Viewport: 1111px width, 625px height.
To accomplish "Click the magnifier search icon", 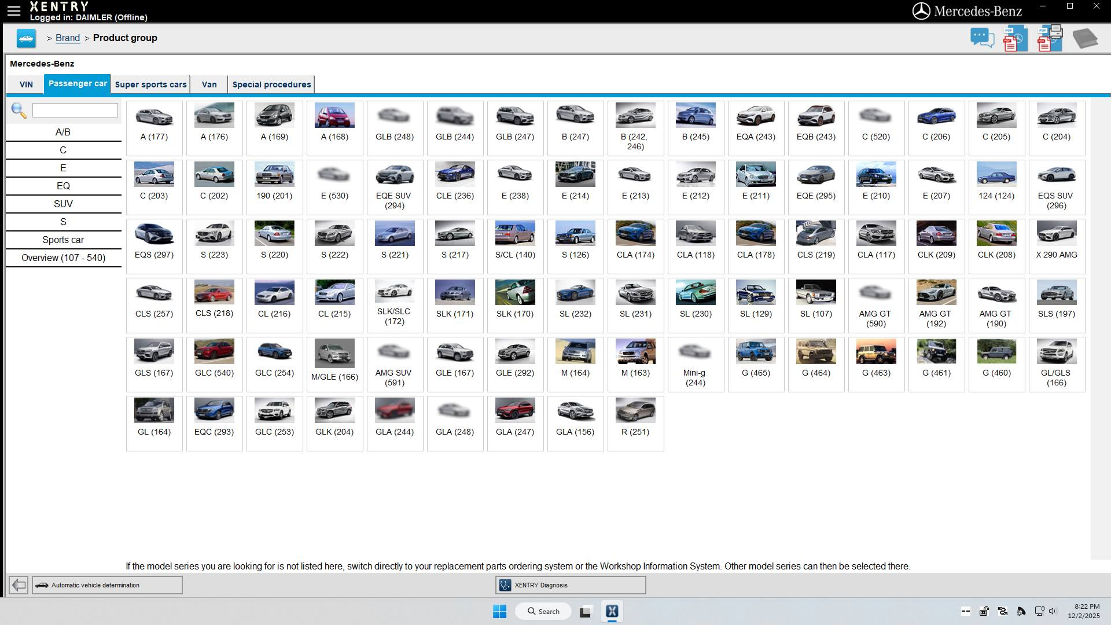I will click(19, 111).
